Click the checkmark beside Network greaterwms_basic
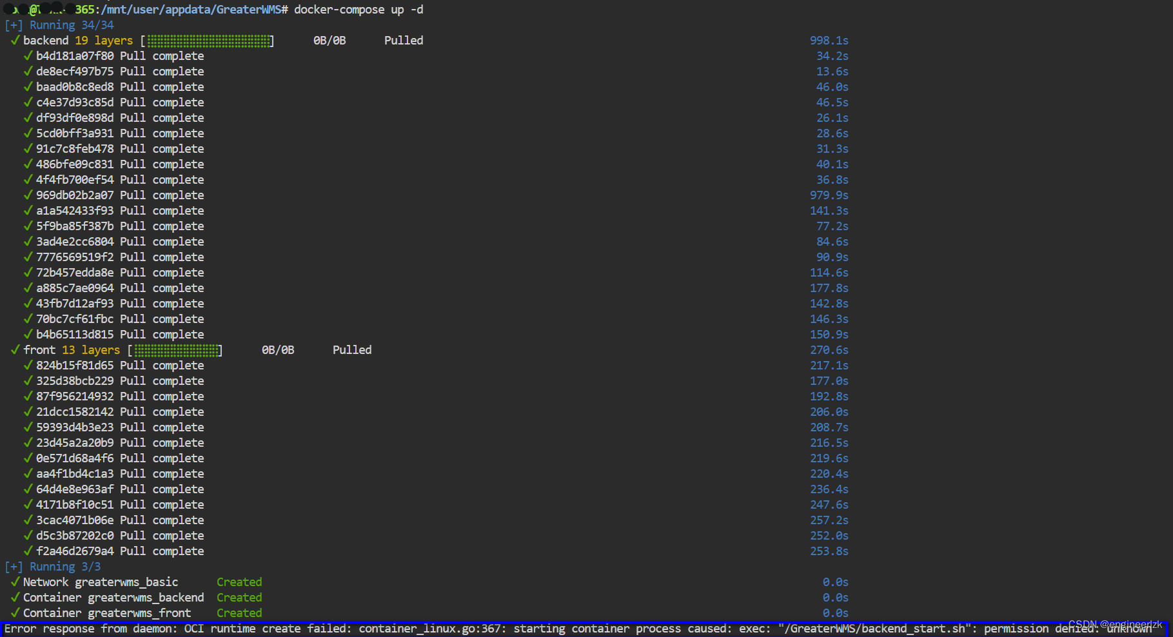 15,582
